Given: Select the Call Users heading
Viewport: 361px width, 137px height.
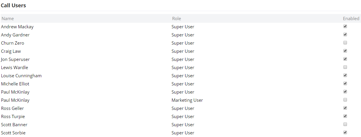Looking at the screenshot, I should pyautogui.click(x=13, y=6).
